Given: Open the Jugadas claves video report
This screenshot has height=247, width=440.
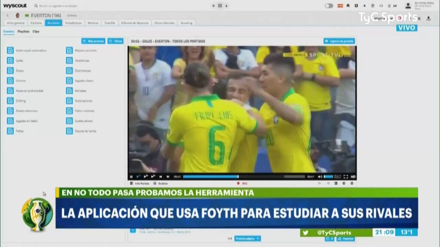Looking at the screenshot, I should click(x=69, y=81).
